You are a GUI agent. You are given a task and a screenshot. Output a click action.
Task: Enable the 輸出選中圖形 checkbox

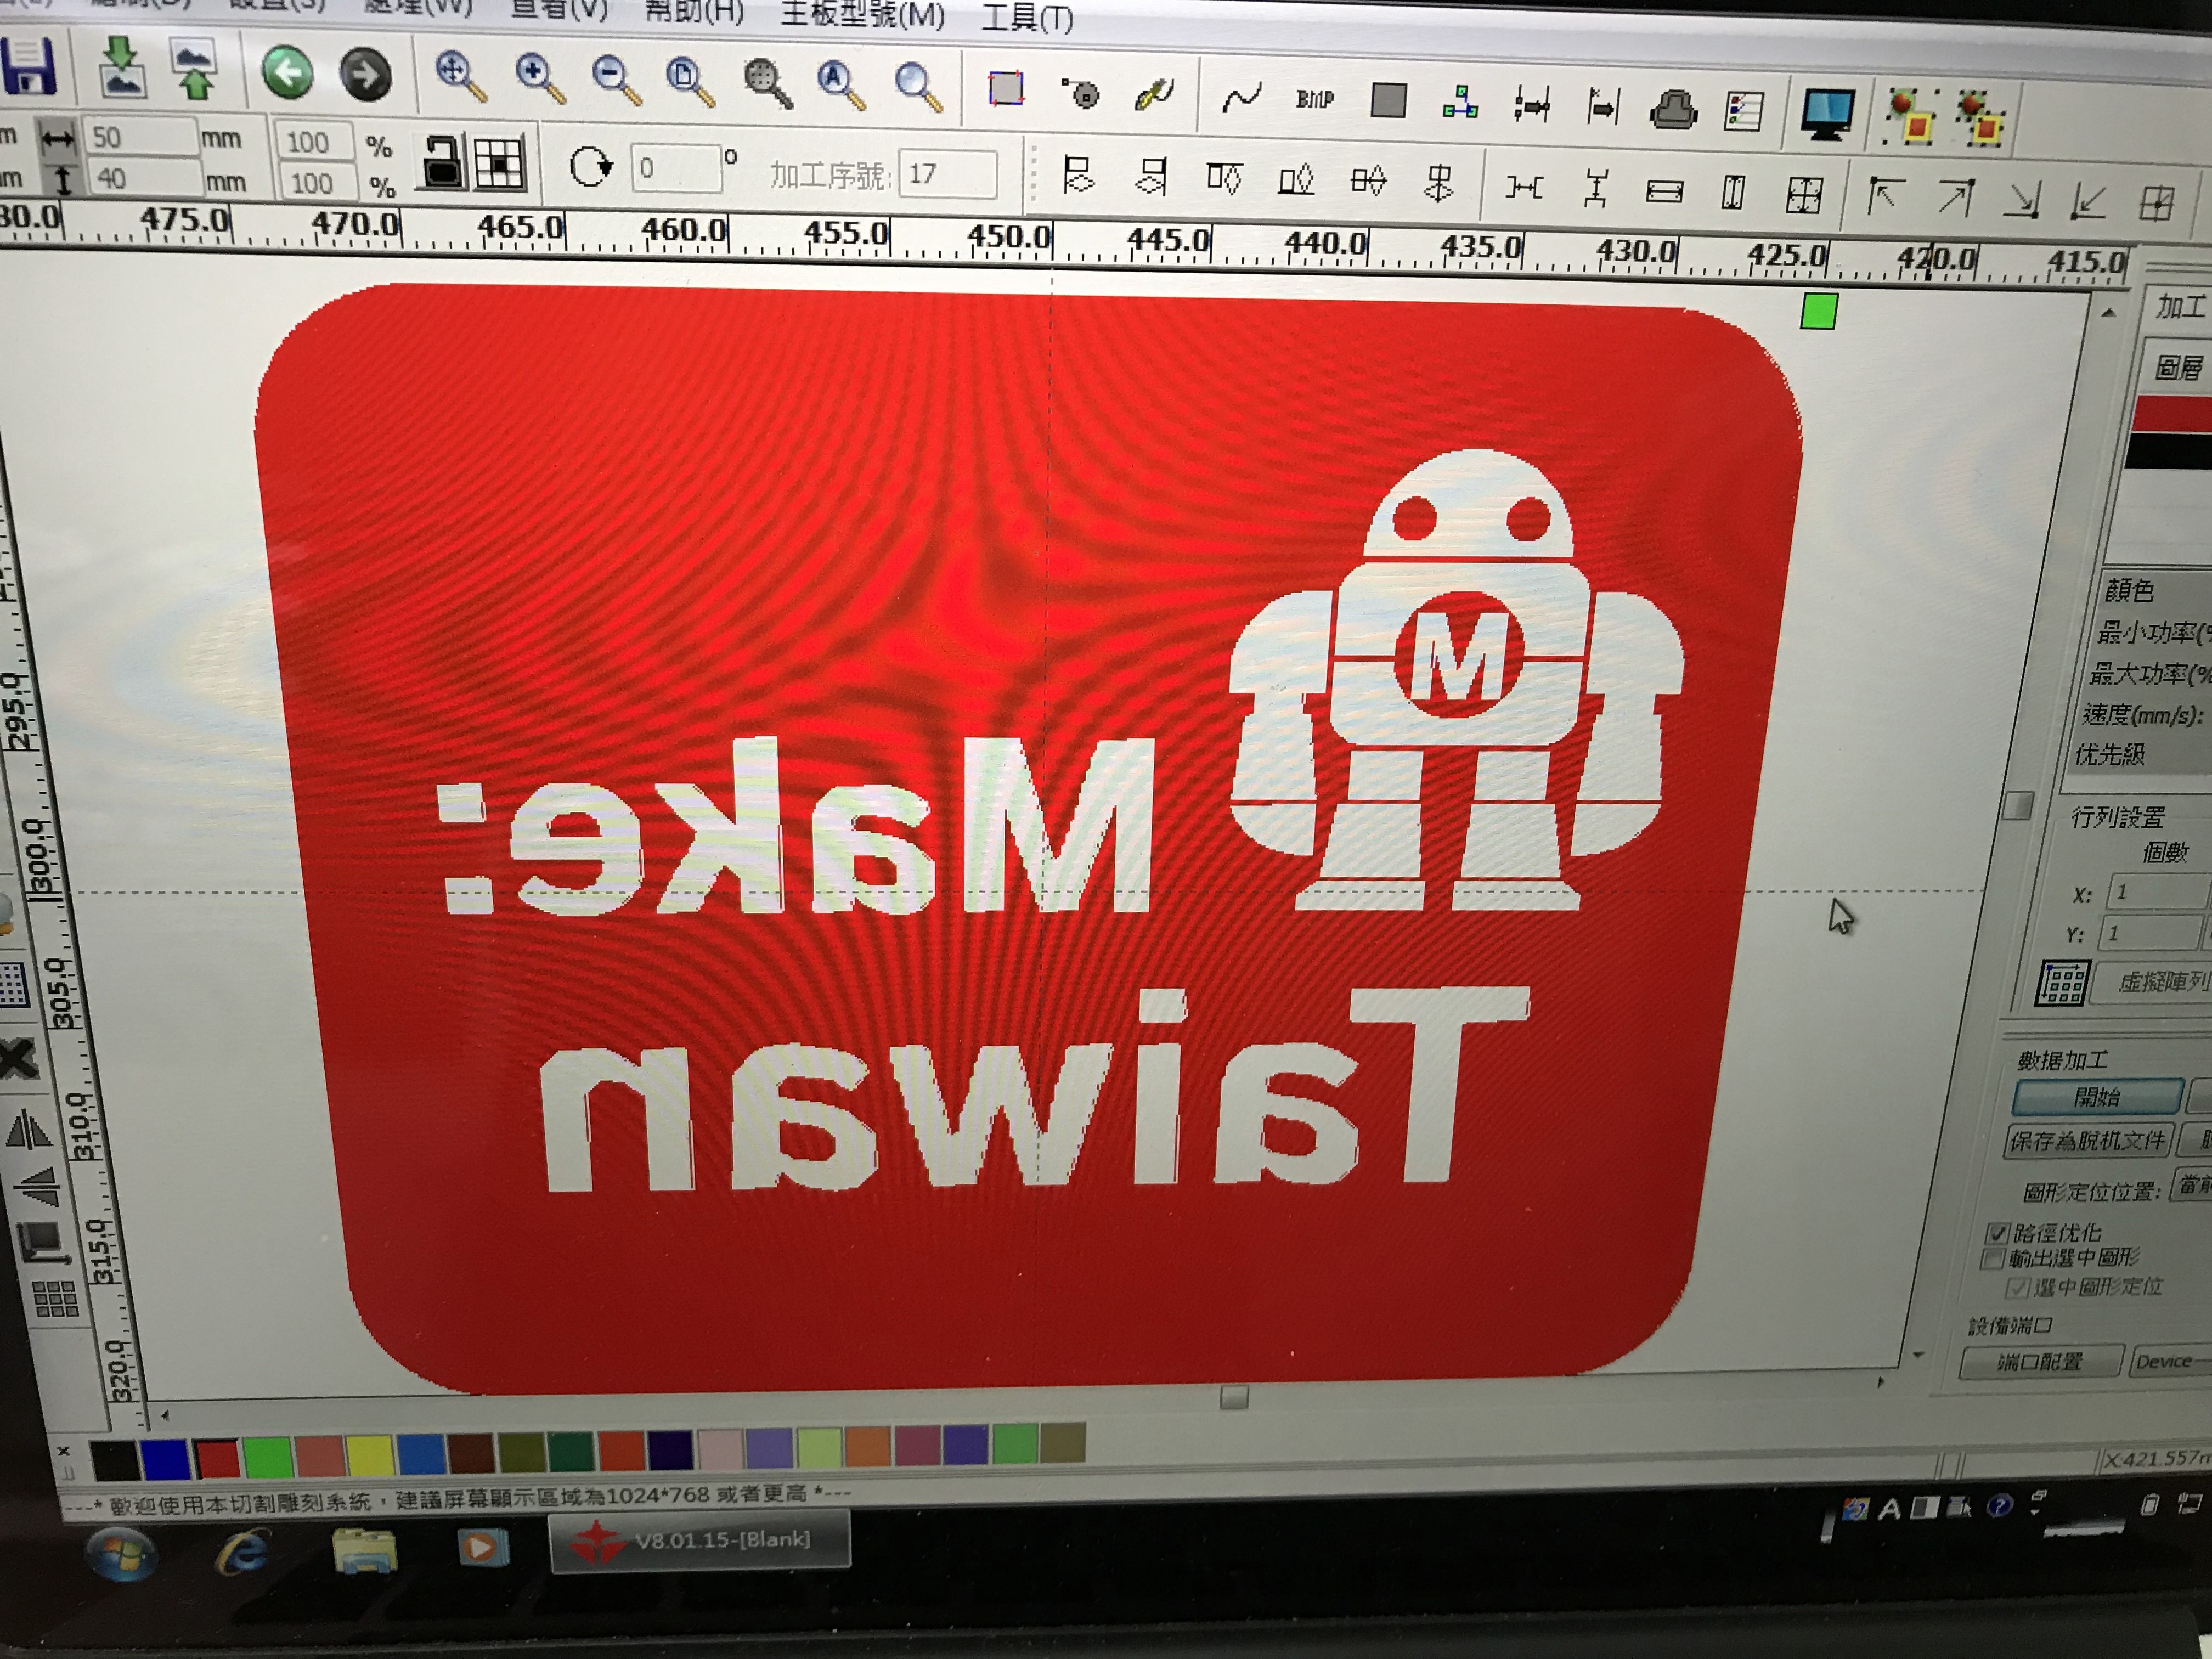(x=1993, y=1258)
